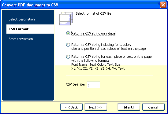Cancel the PDF to CSV wizard
The height and width of the screenshot is (114, 168).
pos(153,107)
